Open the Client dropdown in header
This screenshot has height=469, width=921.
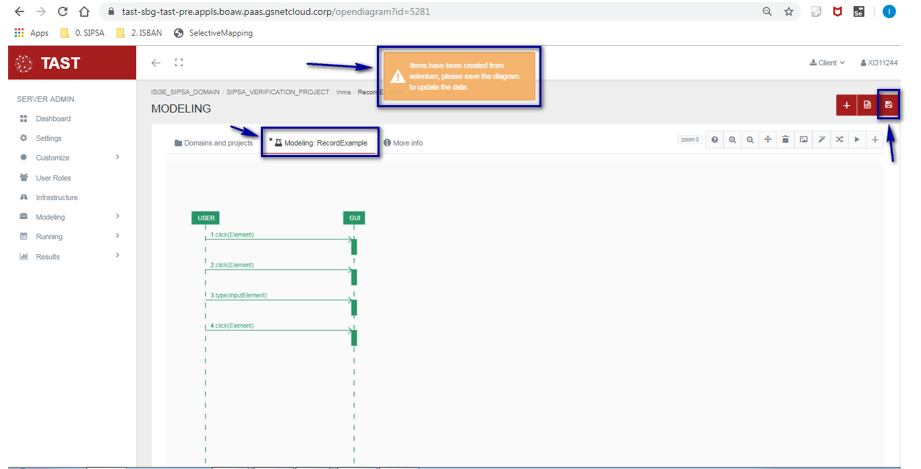point(827,63)
